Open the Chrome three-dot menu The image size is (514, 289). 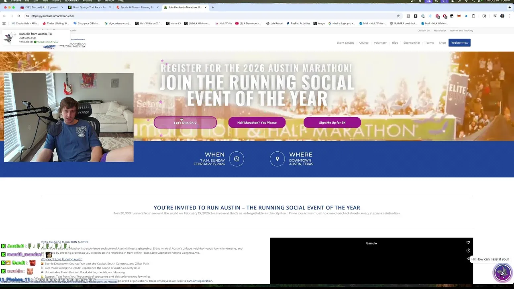click(x=510, y=16)
